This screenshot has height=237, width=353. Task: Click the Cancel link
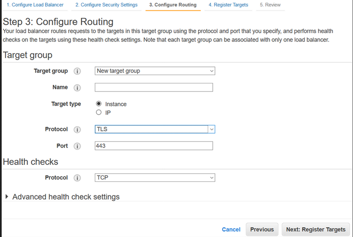point(231,229)
